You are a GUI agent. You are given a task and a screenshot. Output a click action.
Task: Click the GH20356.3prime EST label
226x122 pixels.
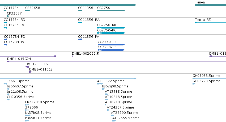tap(21, 97)
